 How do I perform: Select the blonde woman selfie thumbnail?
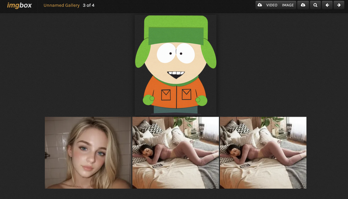pos(88,153)
